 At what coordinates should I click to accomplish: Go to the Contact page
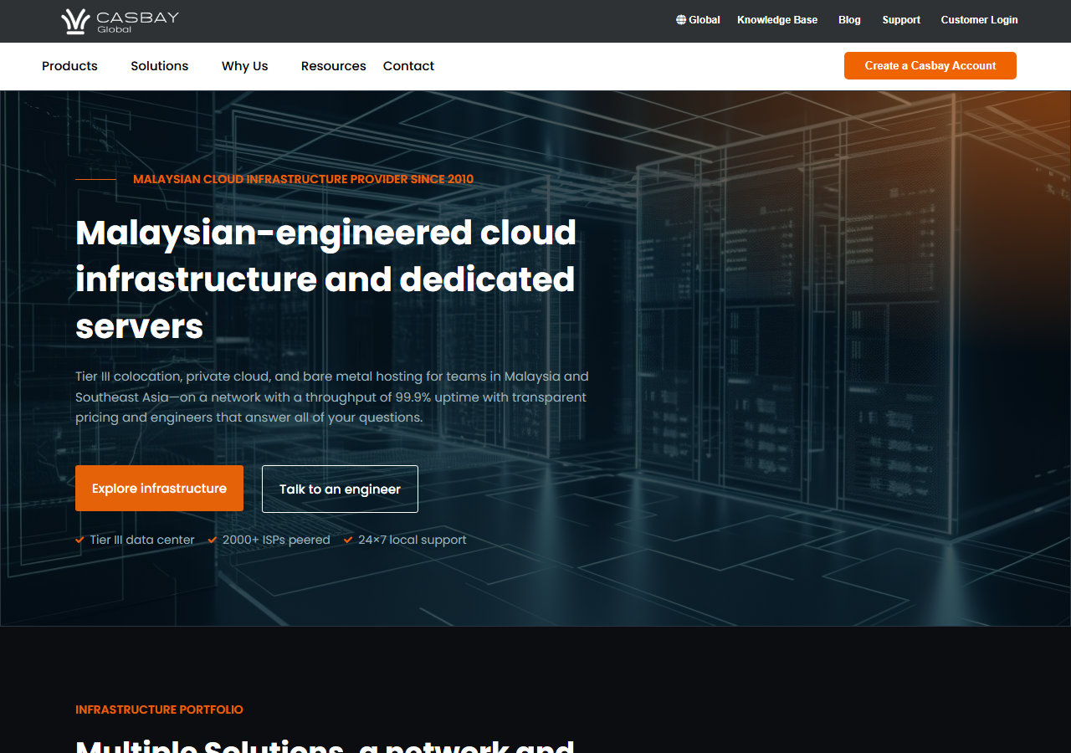click(x=408, y=66)
